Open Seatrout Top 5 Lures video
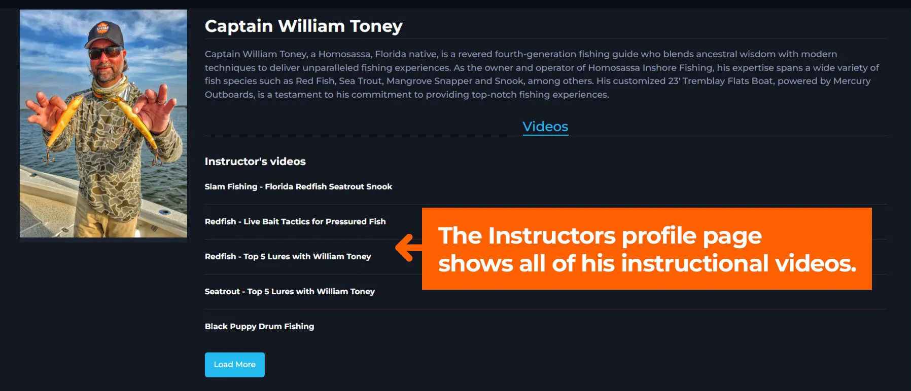 290,292
